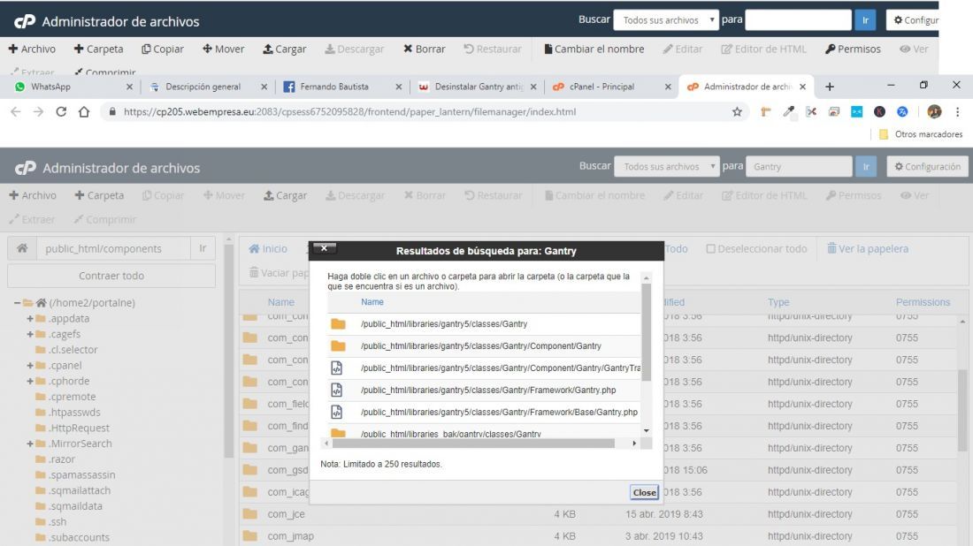973x546 pixels.
Task: Bookmark this page with the star
Action: coord(737,111)
